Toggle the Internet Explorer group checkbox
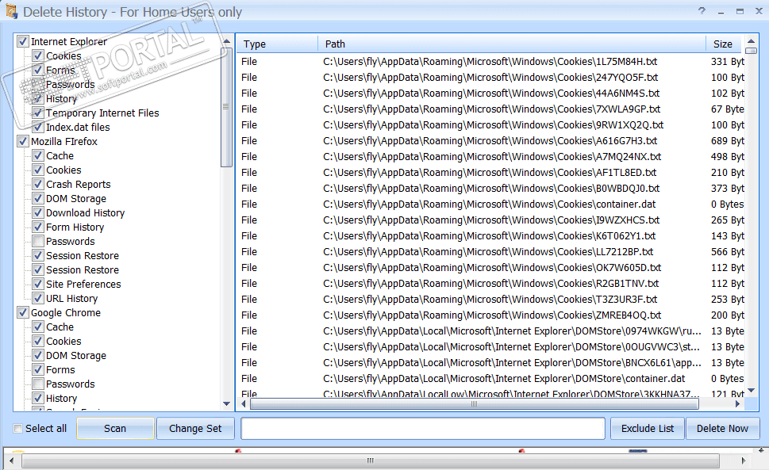The height and width of the screenshot is (470, 769). 22,41
